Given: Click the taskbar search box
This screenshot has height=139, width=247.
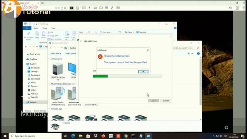Looking at the screenshot, I should point(35,136).
